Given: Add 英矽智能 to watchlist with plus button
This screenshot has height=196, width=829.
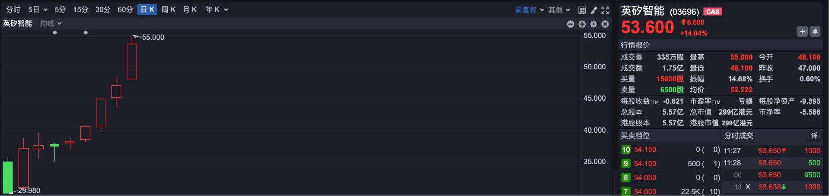Looking at the screenshot, I should (x=802, y=31).
